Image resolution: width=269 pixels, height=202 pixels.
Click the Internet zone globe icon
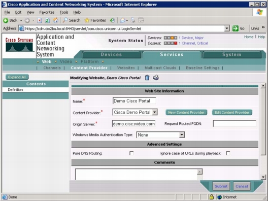point(219,197)
